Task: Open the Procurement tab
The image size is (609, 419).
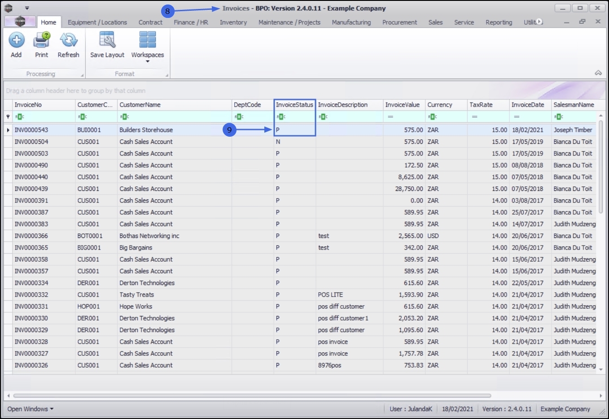Action: click(399, 22)
